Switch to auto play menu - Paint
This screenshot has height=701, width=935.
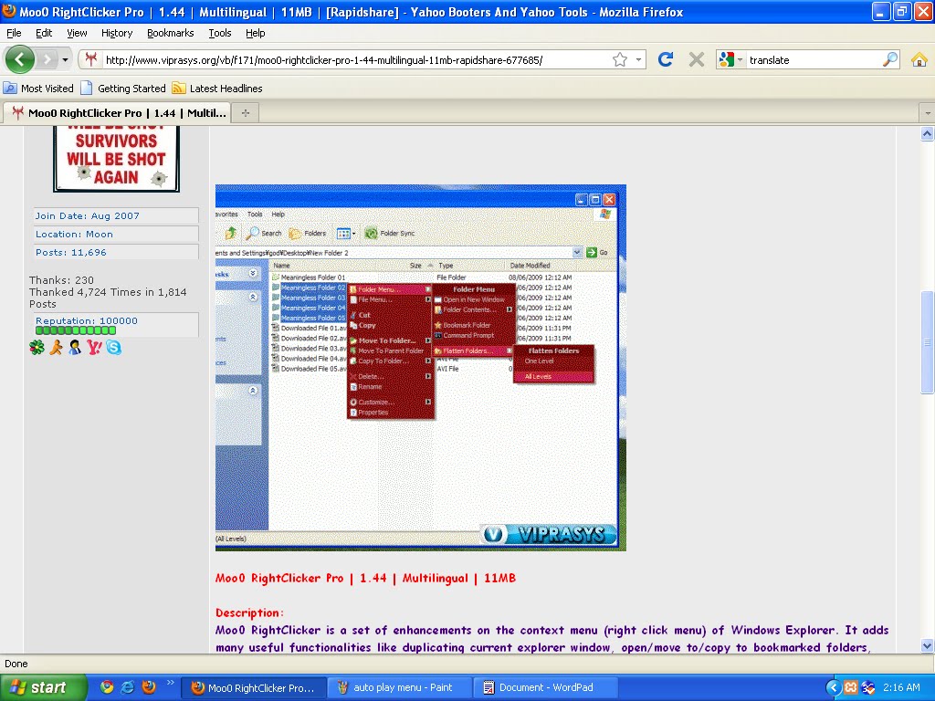[400, 688]
